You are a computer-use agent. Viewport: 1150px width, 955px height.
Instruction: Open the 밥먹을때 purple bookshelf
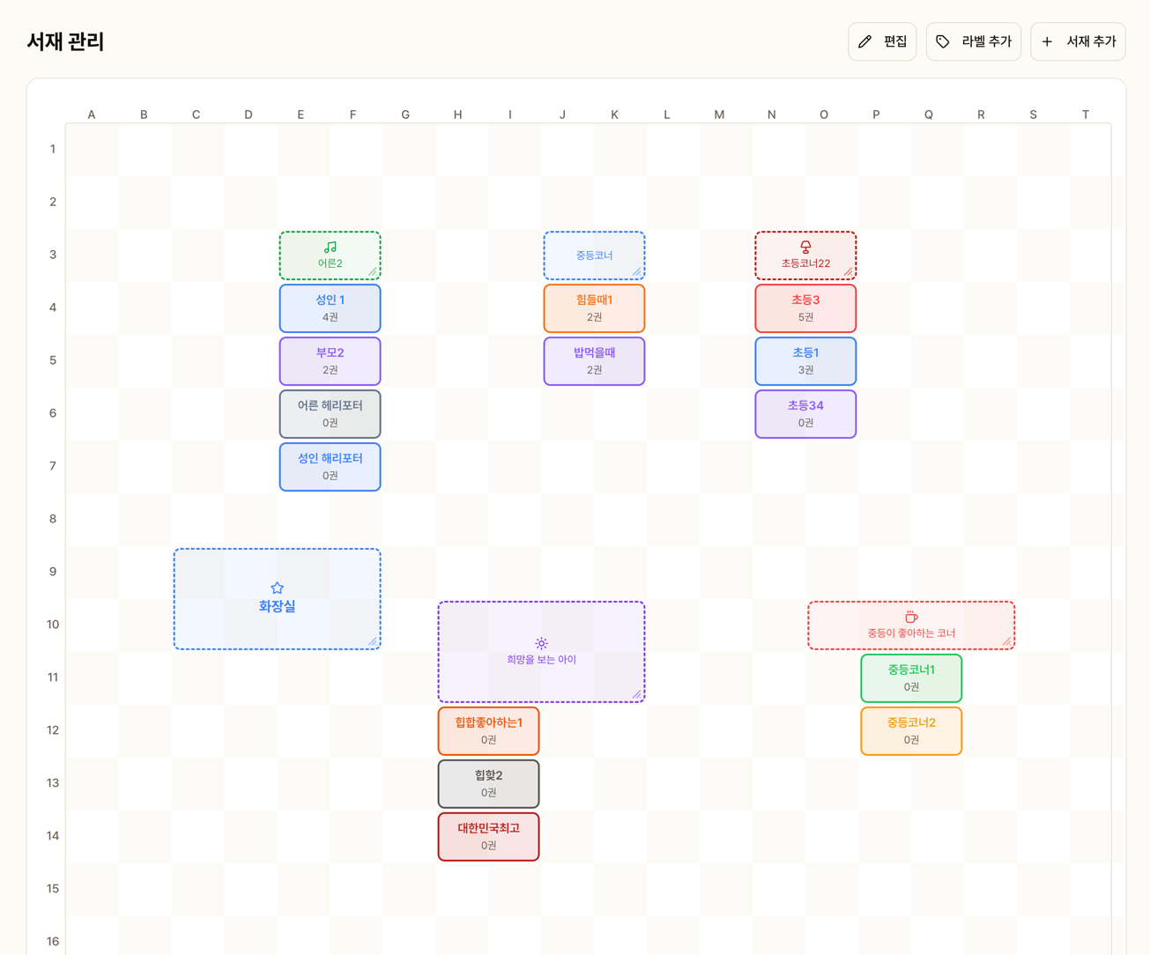[594, 361]
